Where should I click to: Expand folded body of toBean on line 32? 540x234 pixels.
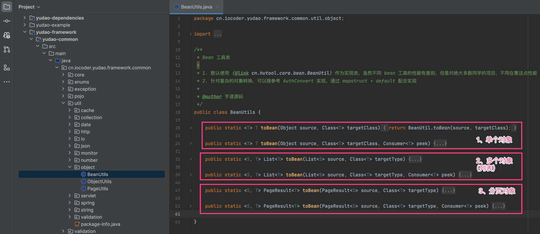tap(415, 159)
